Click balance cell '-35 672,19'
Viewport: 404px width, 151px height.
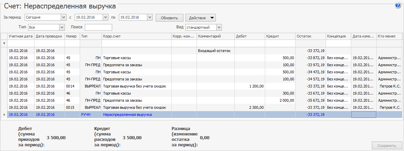pyautogui.click(x=310, y=100)
